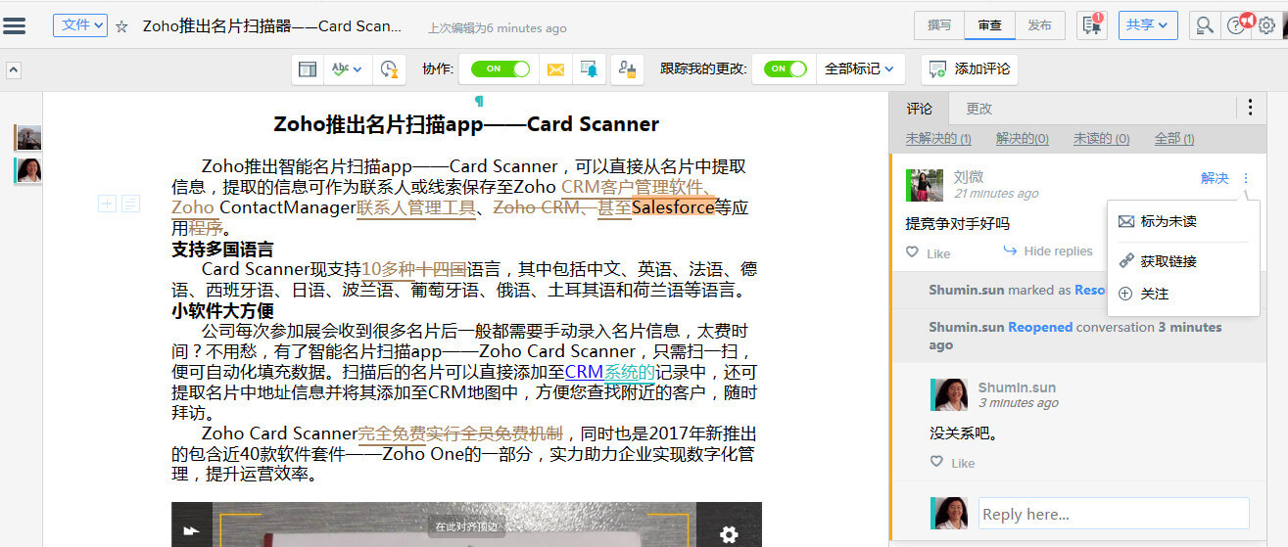Open the help question mark icon
The width and height of the screenshot is (1288, 547).
[1234, 26]
